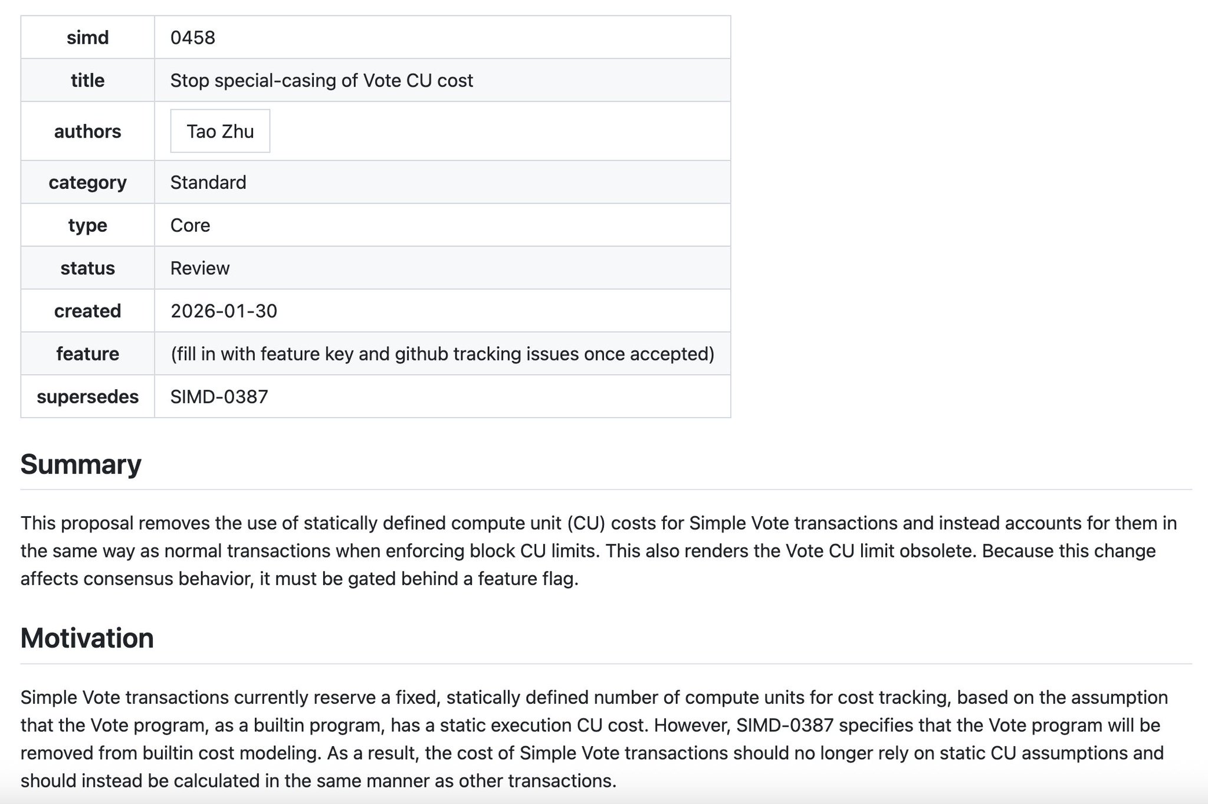Click the 'created' row header

tap(87, 311)
